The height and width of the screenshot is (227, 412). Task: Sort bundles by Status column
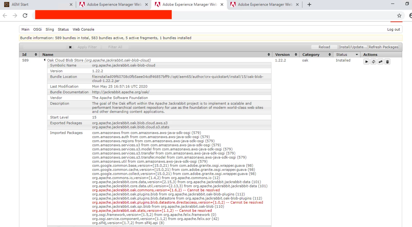[x=347, y=55]
